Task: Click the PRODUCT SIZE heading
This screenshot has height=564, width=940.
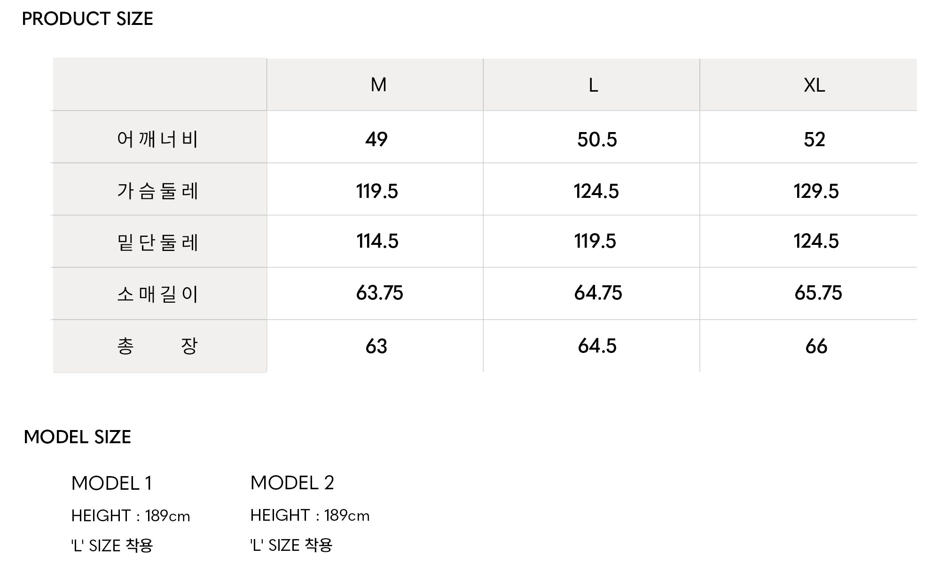Action: coord(87,19)
